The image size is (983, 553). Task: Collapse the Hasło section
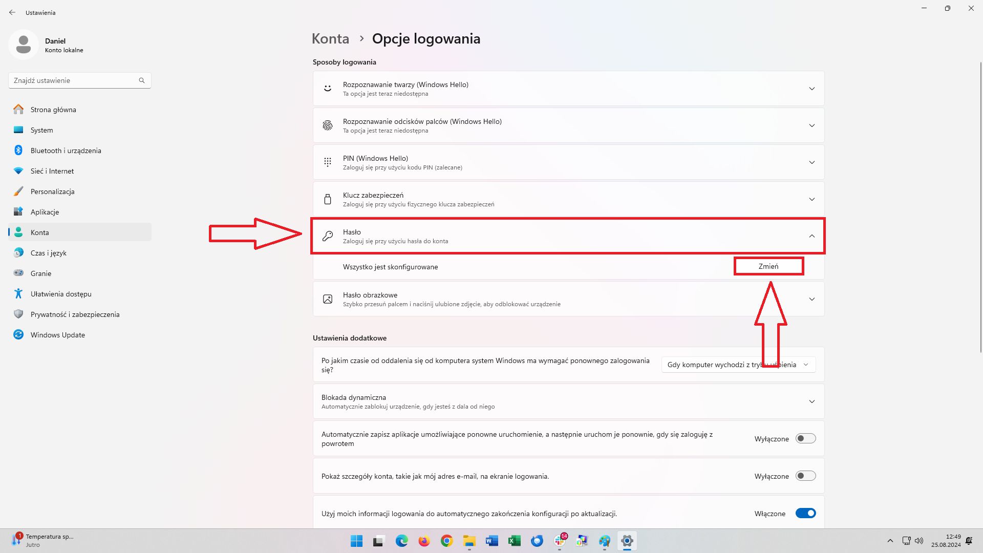click(x=811, y=237)
